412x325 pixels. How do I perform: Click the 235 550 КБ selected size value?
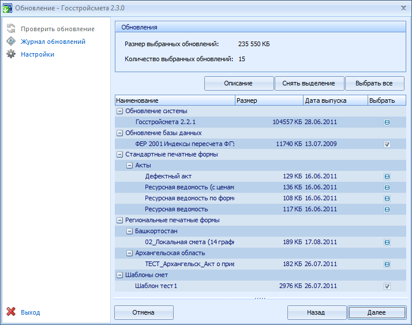[254, 44]
